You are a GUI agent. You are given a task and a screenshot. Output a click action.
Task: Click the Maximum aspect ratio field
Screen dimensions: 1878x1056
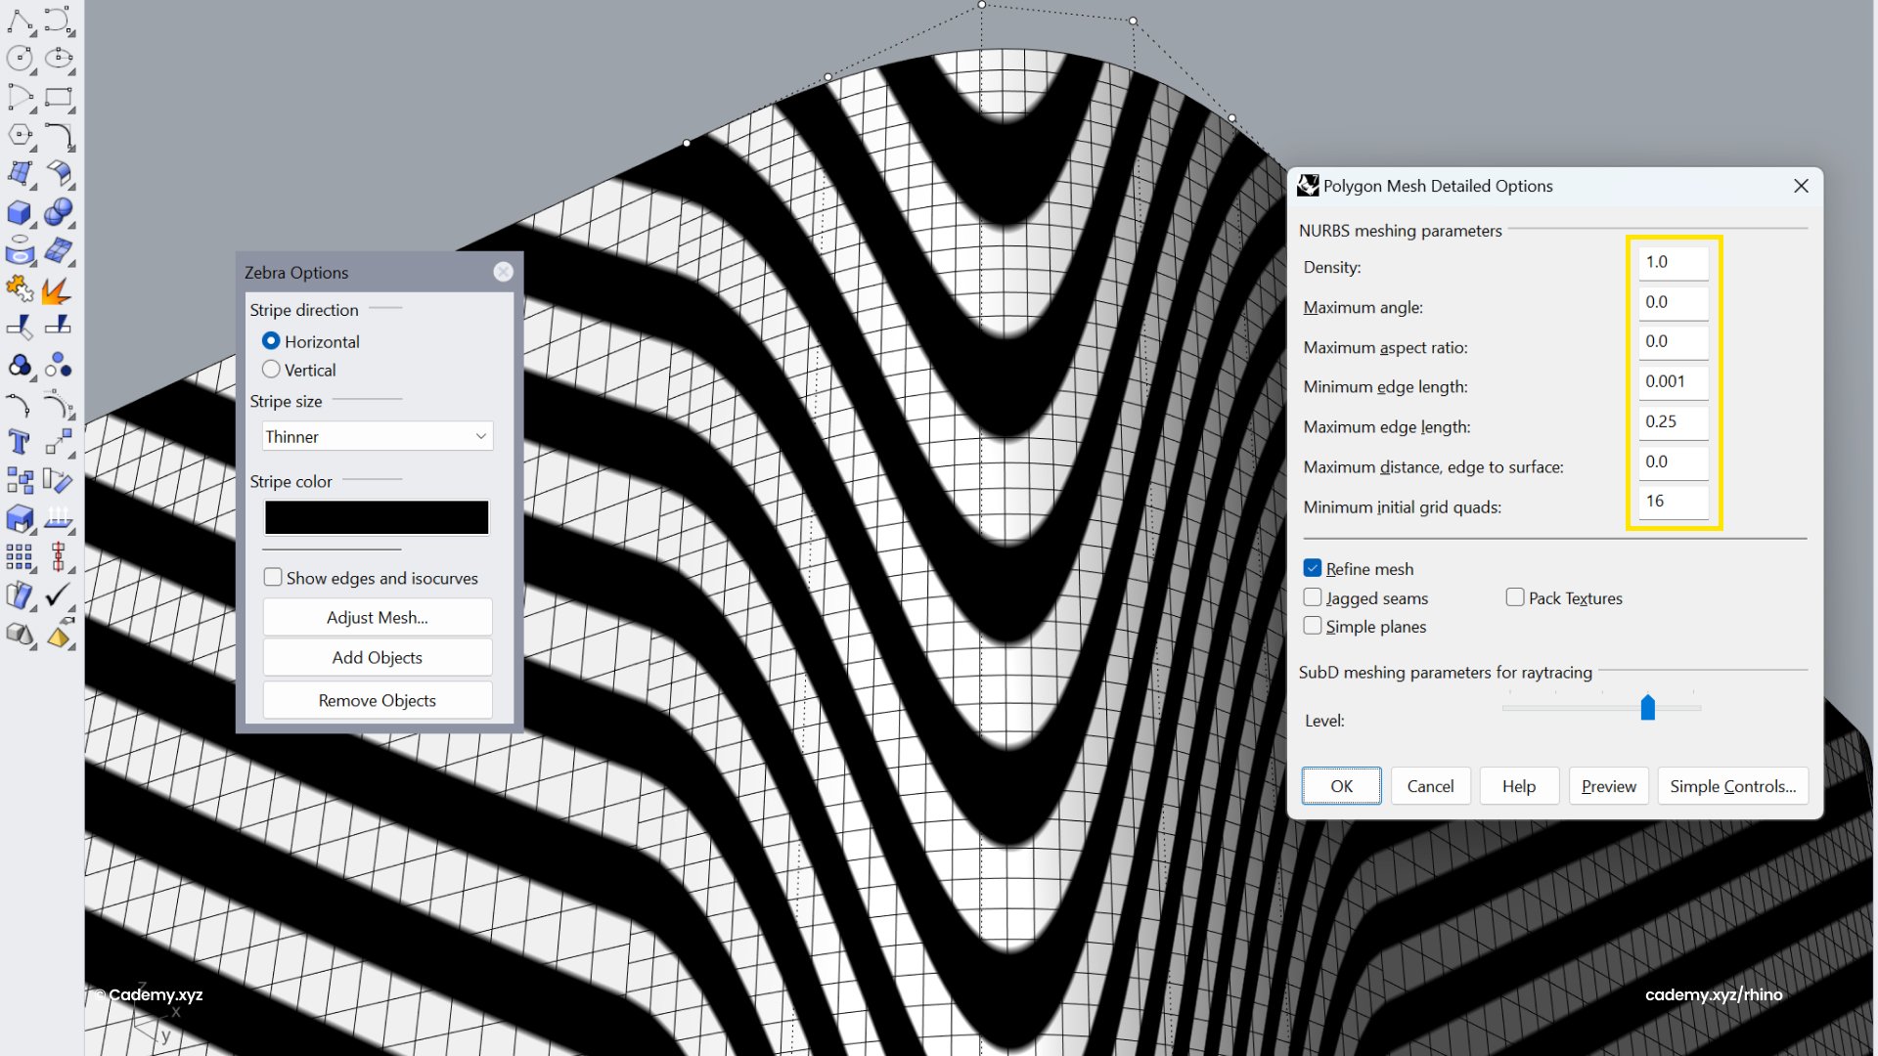click(x=1674, y=341)
